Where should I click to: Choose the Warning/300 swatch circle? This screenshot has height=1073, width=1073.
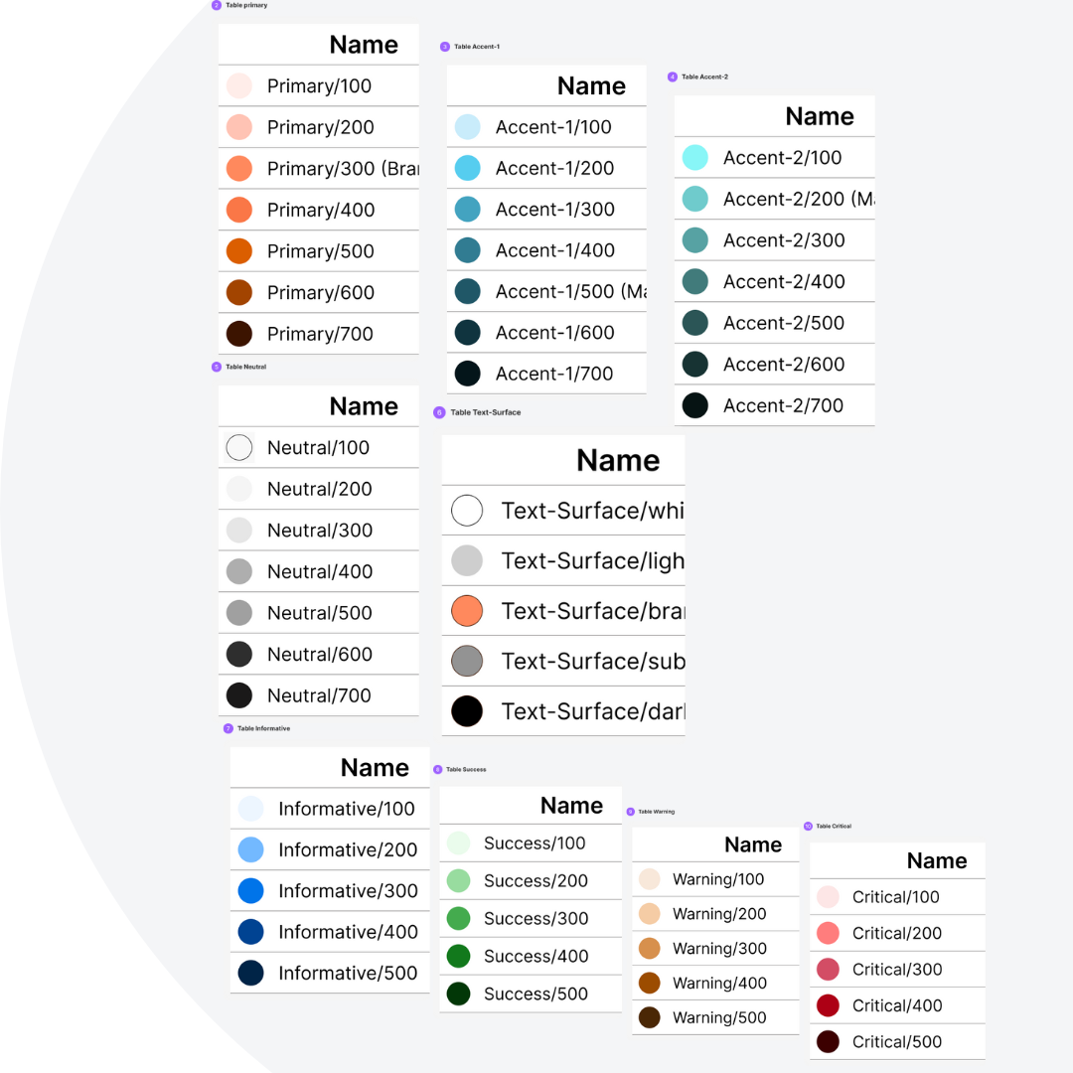[650, 949]
